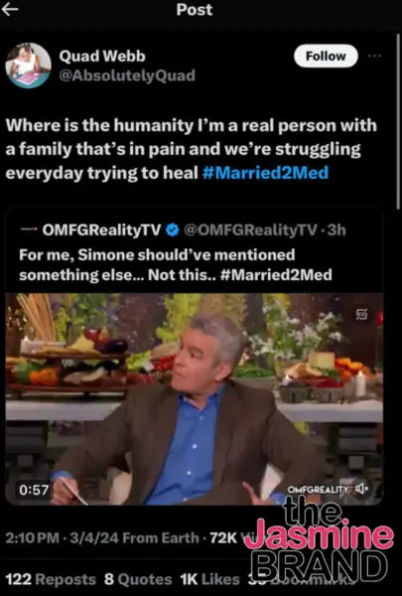402x596 pixels.
Task: Open the @AbsolutelyQuad handle
Action: 127,75
